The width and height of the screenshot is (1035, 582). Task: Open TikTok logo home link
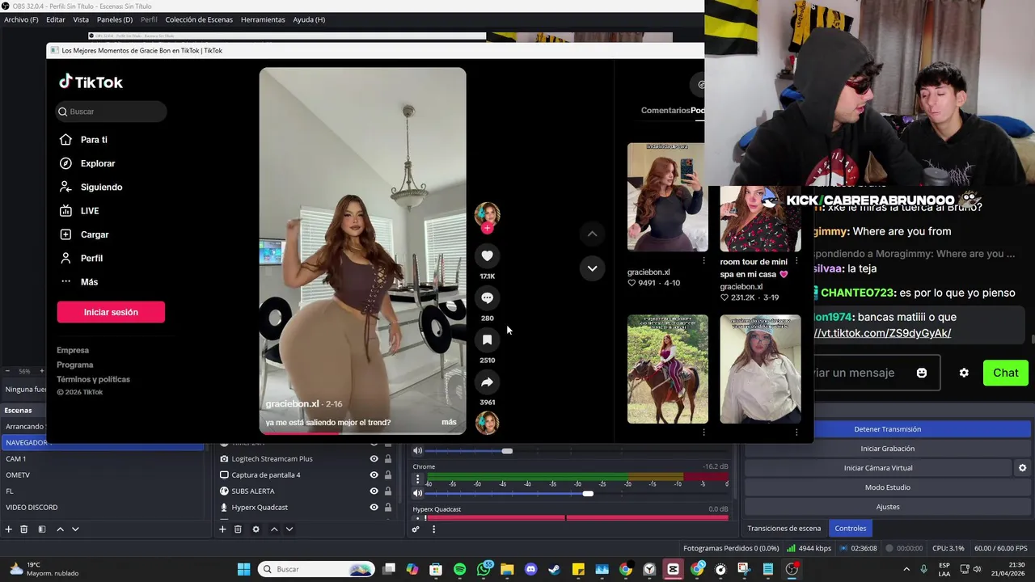click(x=91, y=82)
